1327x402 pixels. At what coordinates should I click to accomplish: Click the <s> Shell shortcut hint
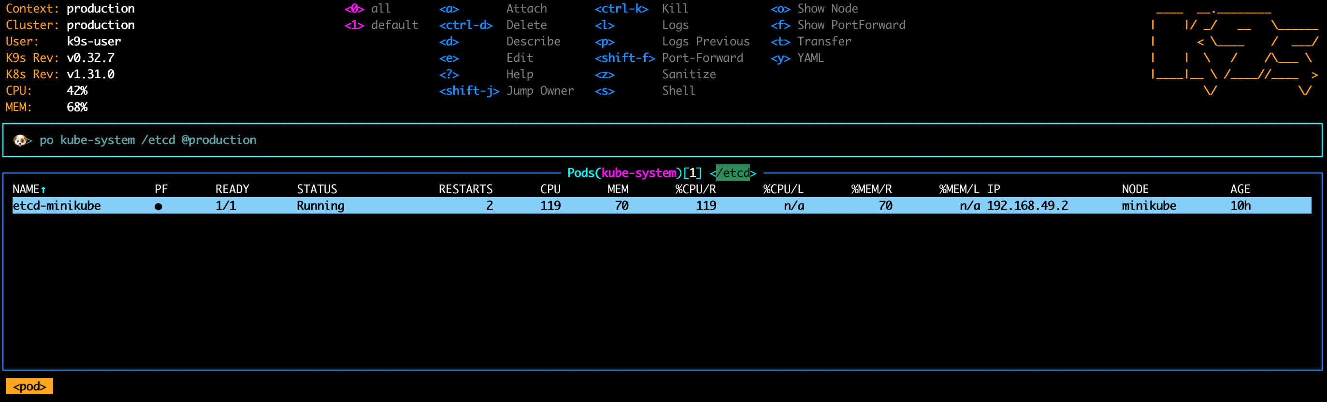pyautogui.click(x=645, y=91)
